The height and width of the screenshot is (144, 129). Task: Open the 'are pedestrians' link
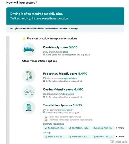[x=69, y=78]
